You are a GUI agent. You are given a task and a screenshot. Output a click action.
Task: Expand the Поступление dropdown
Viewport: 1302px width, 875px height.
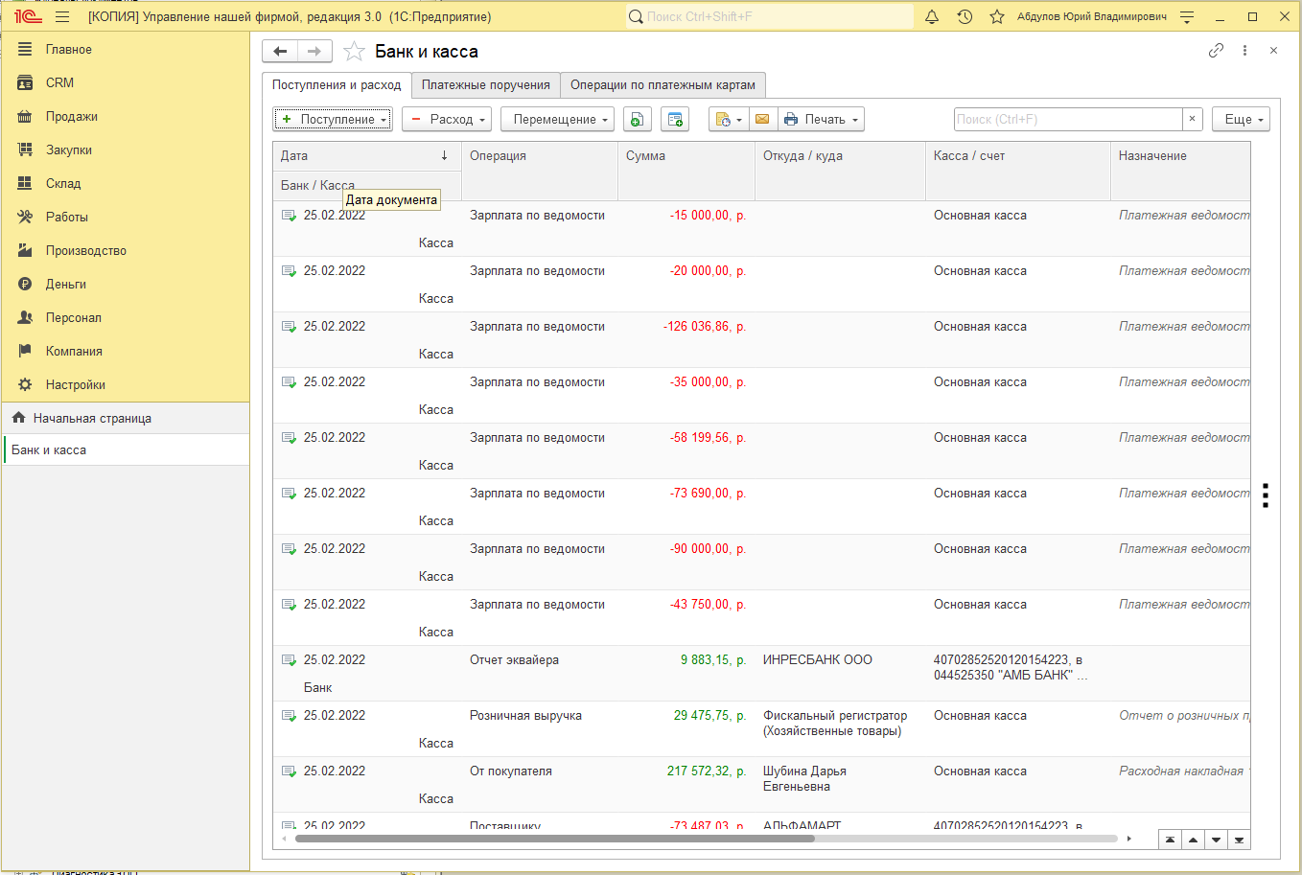[333, 119]
